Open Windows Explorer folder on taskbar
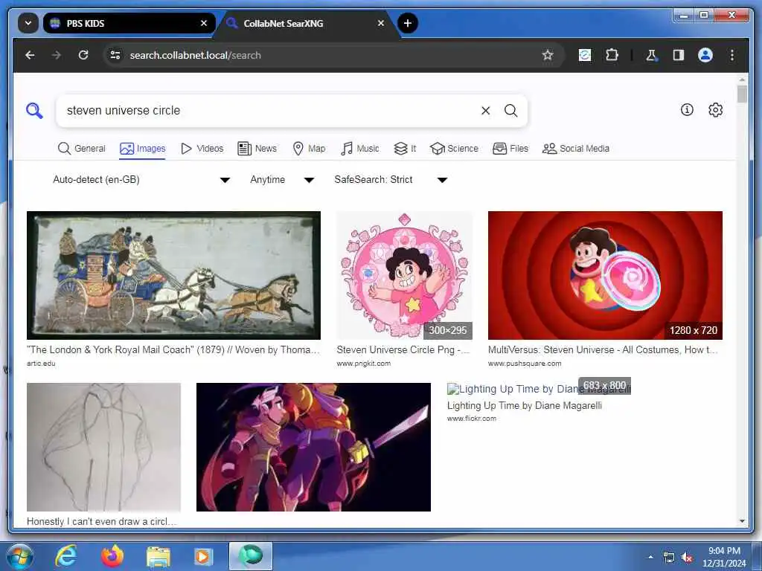The width and height of the screenshot is (762, 571). (x=159, y=556)
